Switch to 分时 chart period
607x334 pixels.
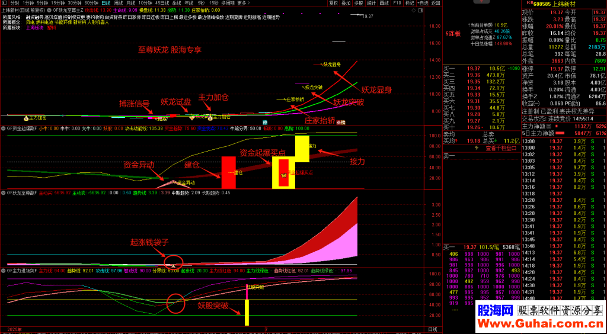coord(15,3)
